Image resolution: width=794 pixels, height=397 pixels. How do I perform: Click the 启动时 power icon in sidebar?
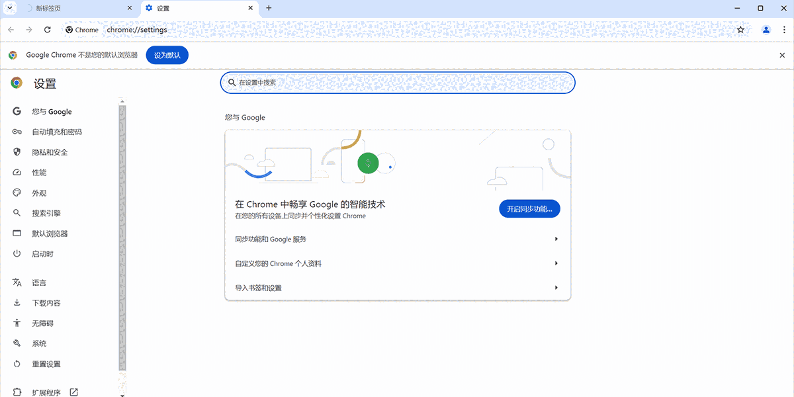pos(17,253)
